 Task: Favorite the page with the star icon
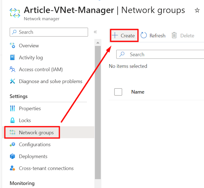[197, 10]
